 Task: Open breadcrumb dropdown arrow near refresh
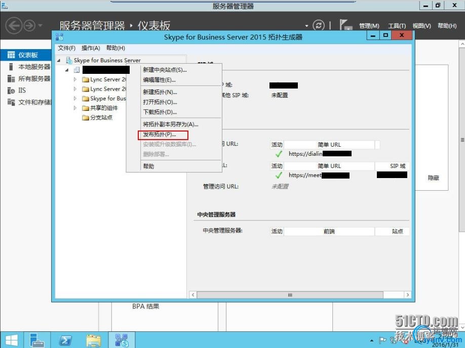[x=306, y=26]
